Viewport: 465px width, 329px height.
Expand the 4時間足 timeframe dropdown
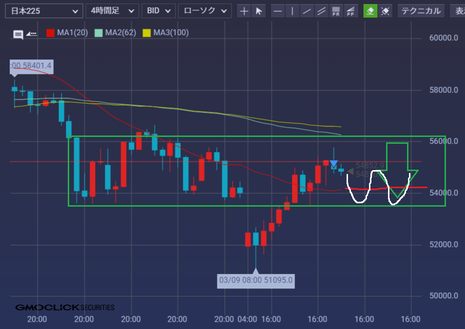click(x=112, y=11)
